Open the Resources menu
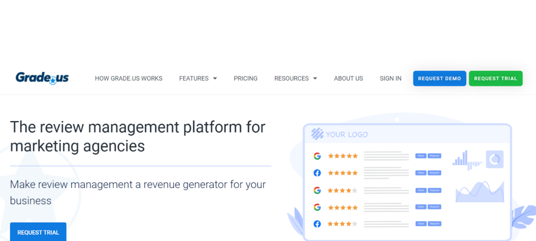Screen dimensions: 536x241 coord(292,79)
